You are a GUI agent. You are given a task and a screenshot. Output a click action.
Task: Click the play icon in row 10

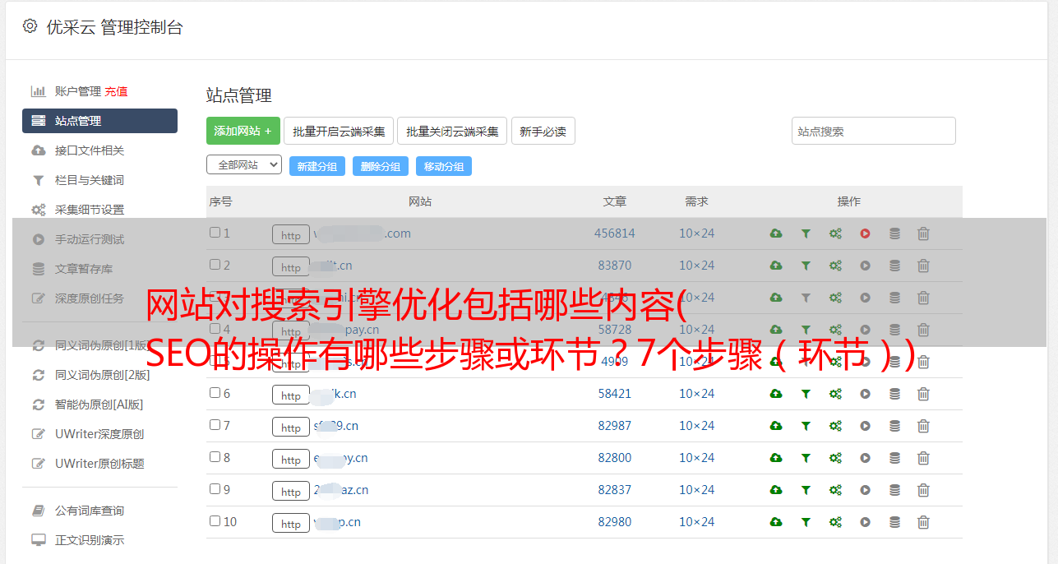865,522
